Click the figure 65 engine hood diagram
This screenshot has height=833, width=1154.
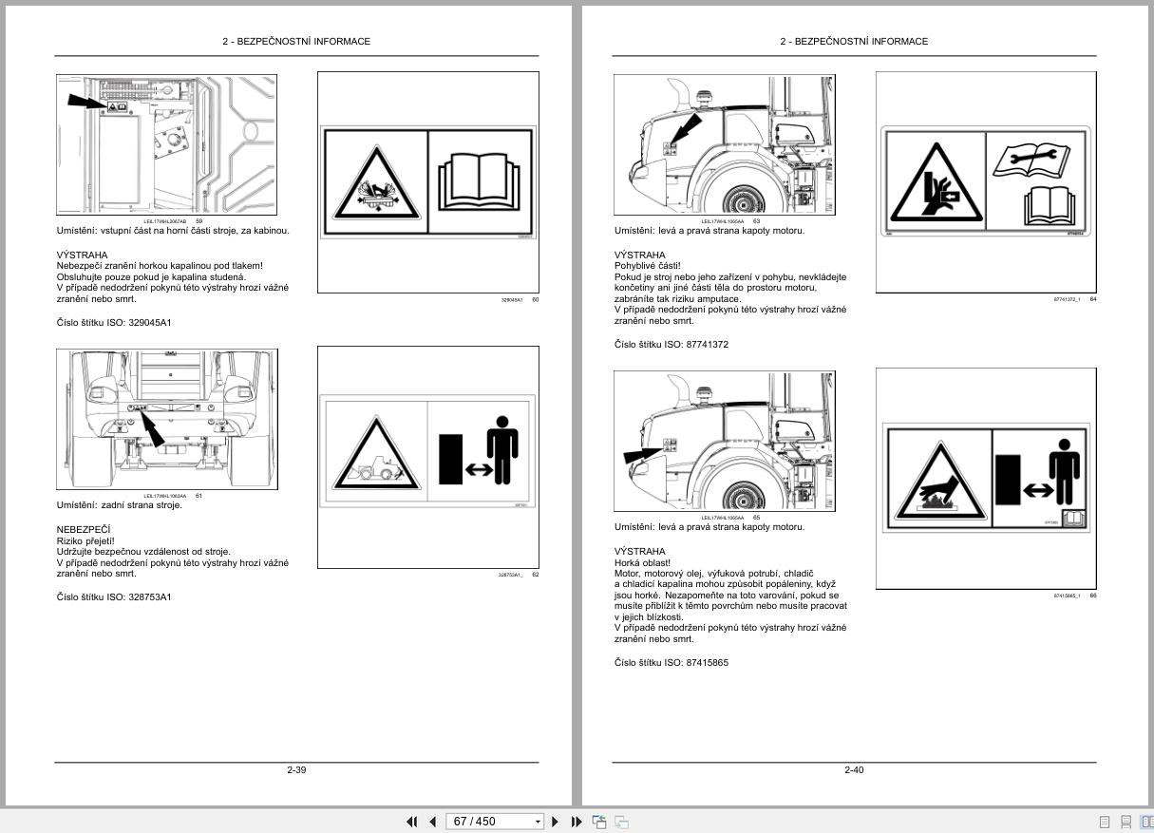point(725,441)
